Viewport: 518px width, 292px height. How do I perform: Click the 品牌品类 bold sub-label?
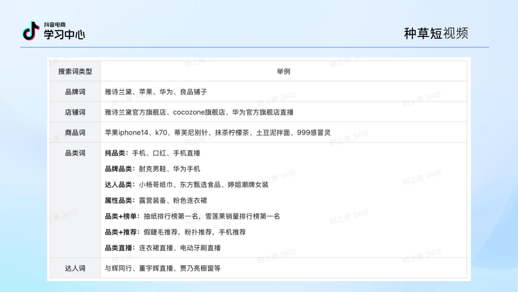120,169
